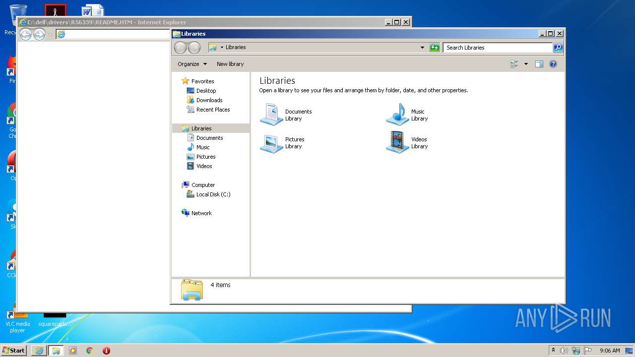The image size is (635, 357).
Task: Select Desktop under Favorites
Action: [x=201, y=91]
